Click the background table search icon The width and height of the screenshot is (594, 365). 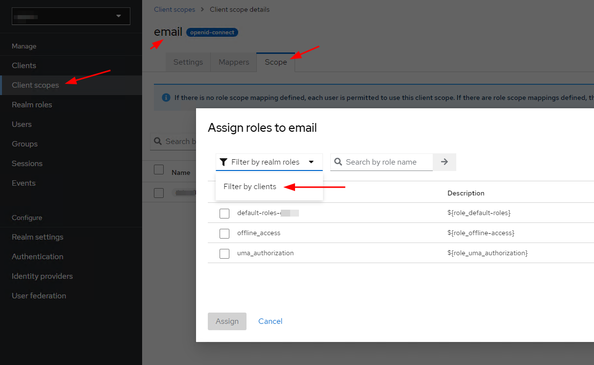pos(158,142)
